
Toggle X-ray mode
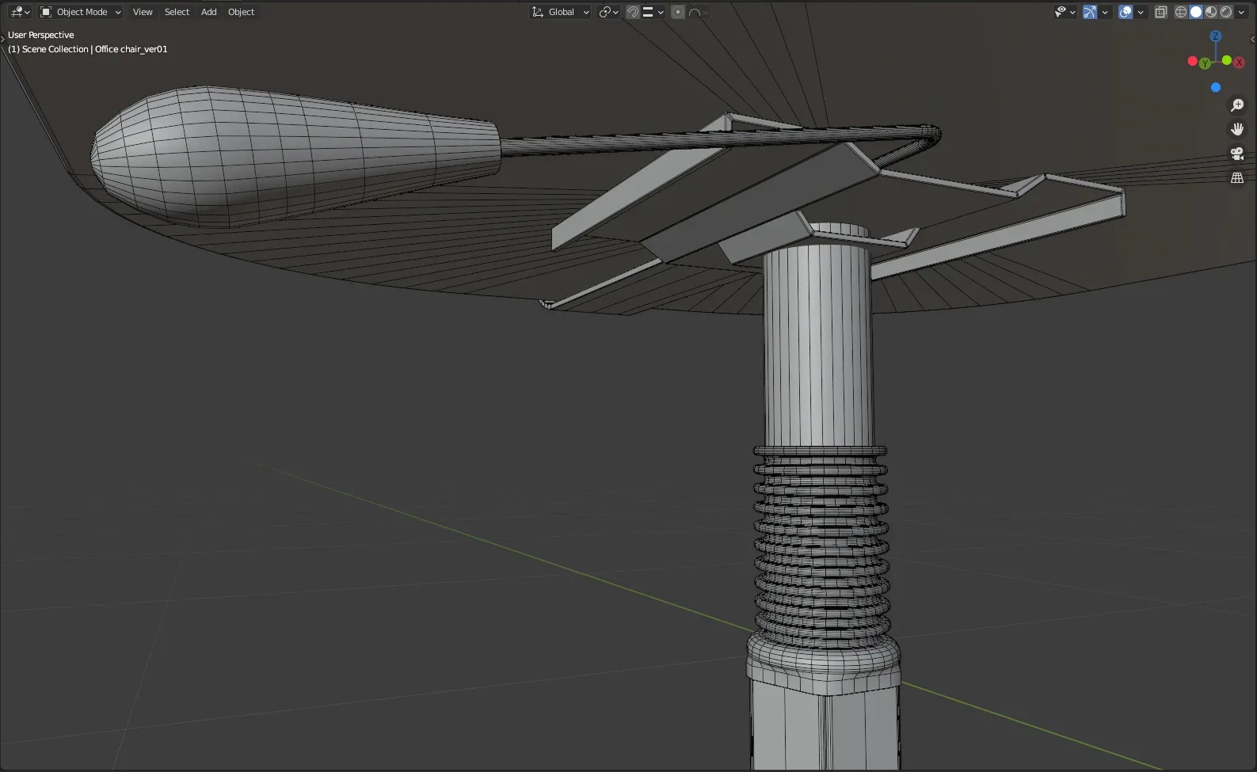(1161, 12)
